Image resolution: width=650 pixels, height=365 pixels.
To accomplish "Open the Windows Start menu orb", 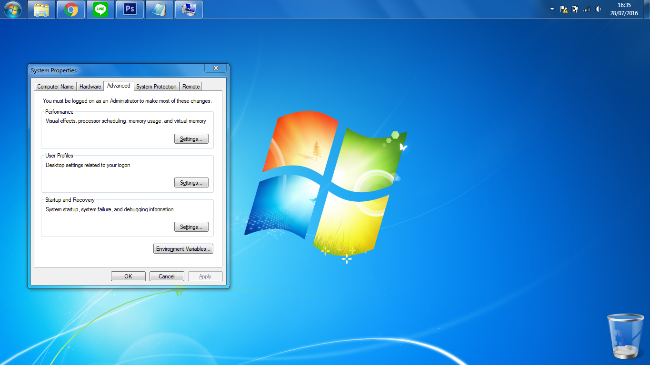I will tap(12, 9).
